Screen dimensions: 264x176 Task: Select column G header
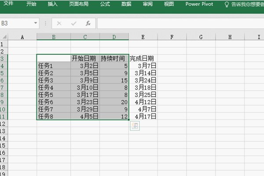(x=201, y=37)
